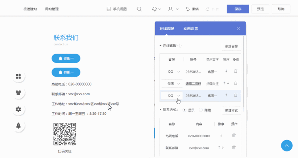Switch to the 动画设置 panel tab
This screenshot has width=298, height=158.
191,29
